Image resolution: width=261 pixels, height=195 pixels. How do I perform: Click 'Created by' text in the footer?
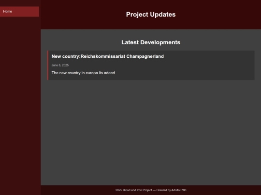163,190
